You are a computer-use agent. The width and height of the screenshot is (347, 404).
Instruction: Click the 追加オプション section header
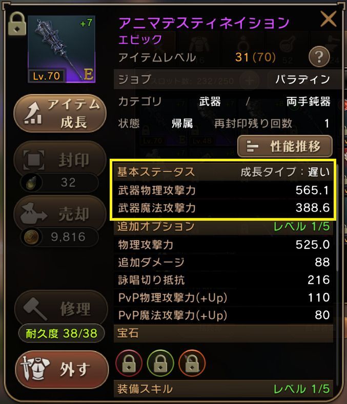click(223, 226)
